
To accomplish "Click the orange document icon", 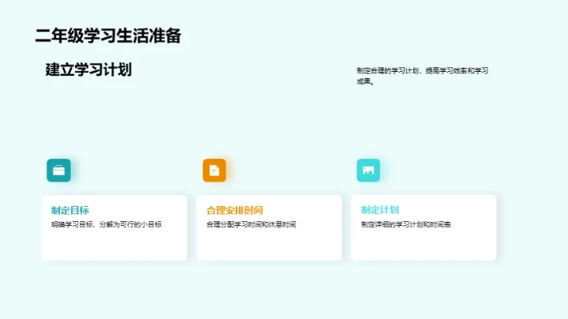I will (215, 171).
